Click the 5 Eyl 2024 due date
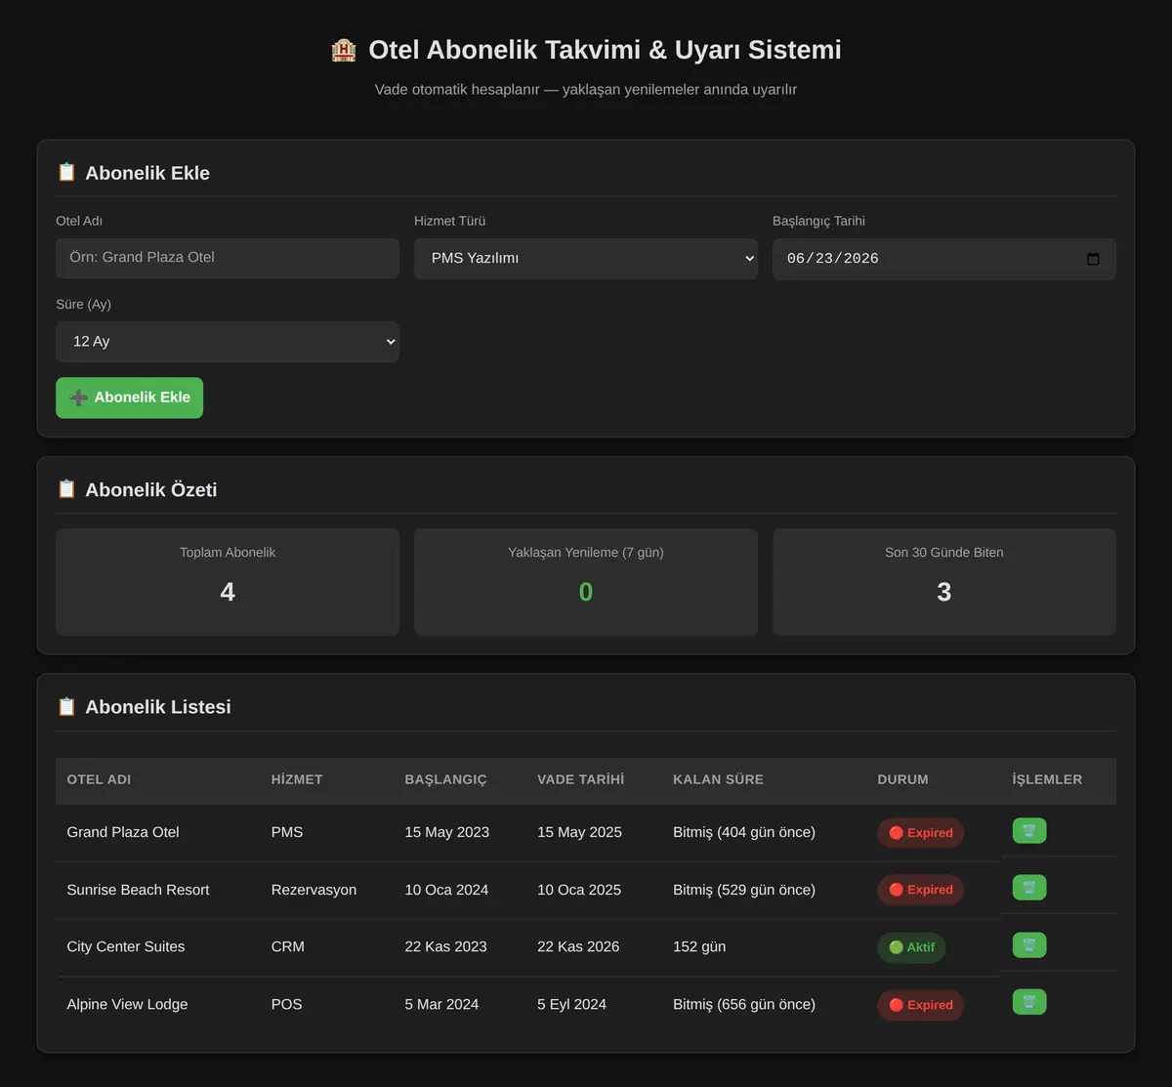Image resolution: width=1172 pixels, height=1087 pixels. click(x=571, y=1004)
